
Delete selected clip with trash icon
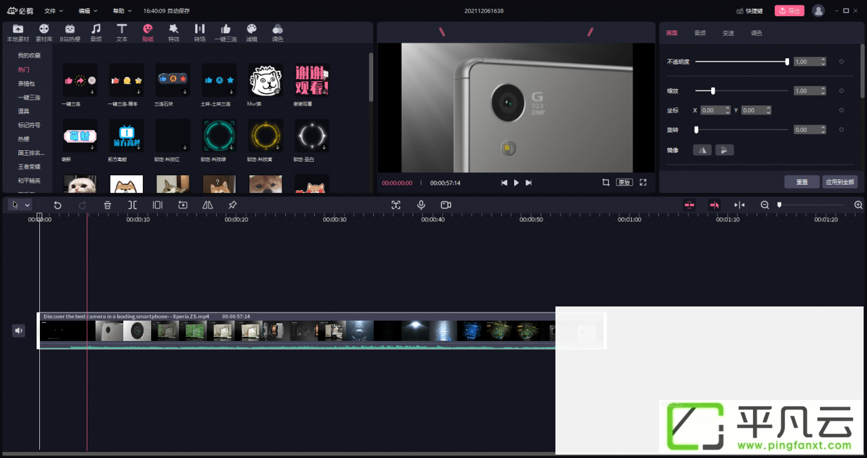coord(108,205)
